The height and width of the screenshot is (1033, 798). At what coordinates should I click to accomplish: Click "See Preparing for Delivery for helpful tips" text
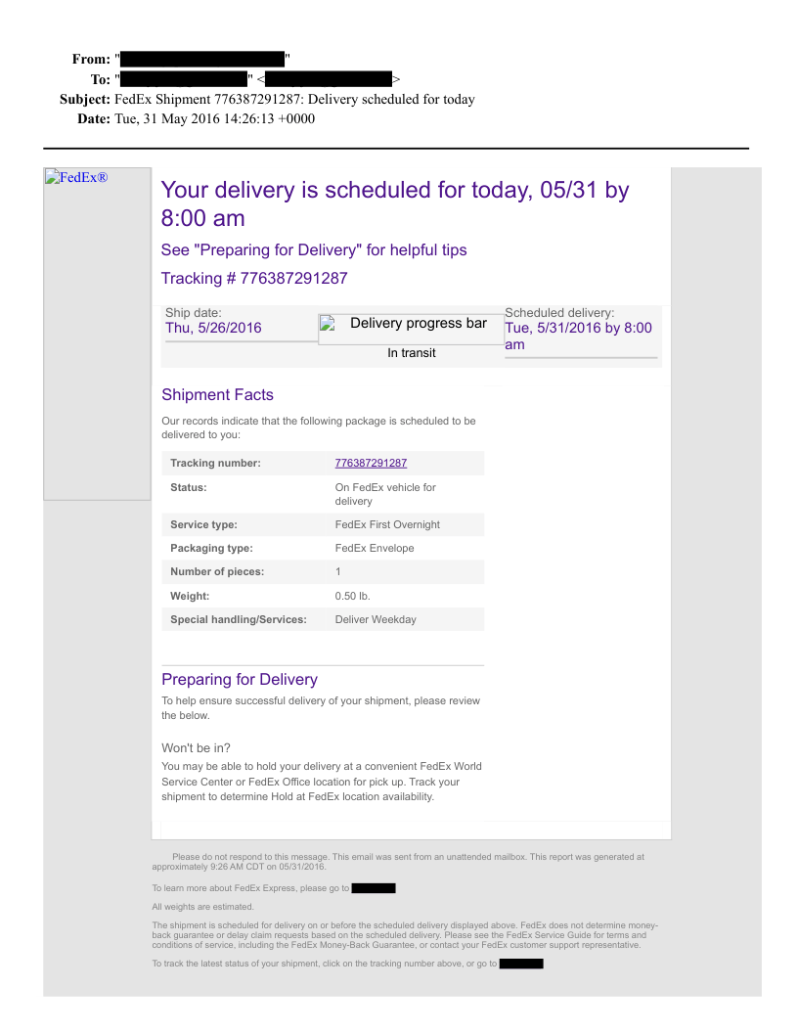[x=314, y=250]
